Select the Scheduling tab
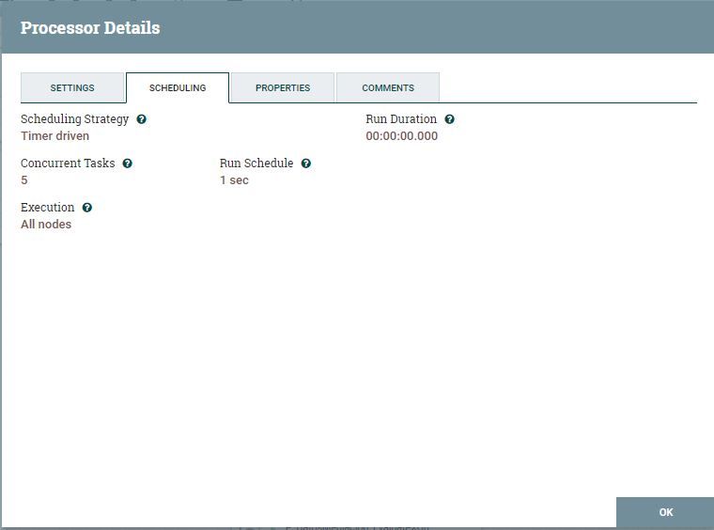The image size is (714, 530). pyautogui.click(x=178, y=87)
